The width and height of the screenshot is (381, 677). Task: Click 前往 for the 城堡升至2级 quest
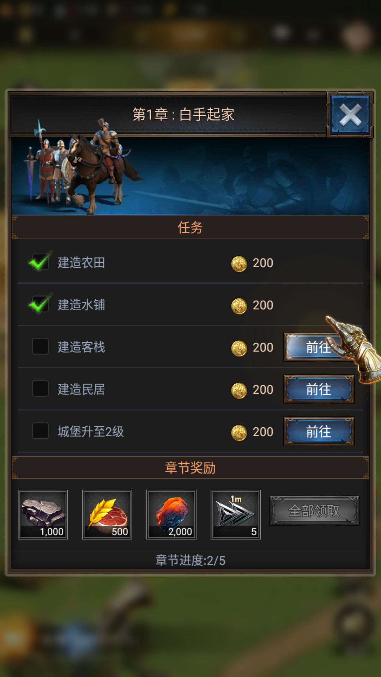(319, 432)
